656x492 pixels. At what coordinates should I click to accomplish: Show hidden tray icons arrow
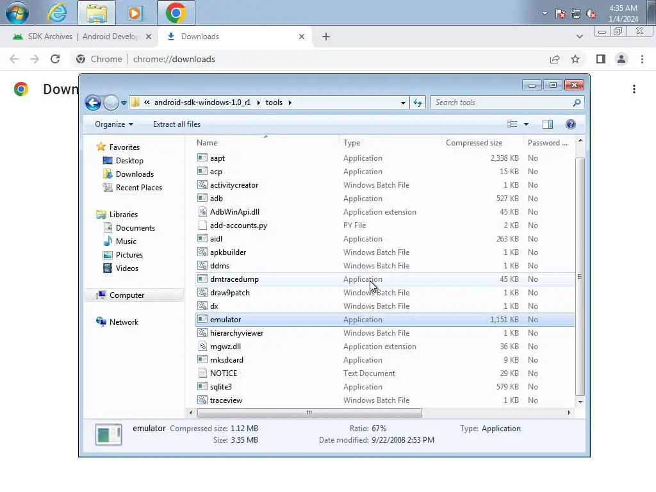click(545, 13)
